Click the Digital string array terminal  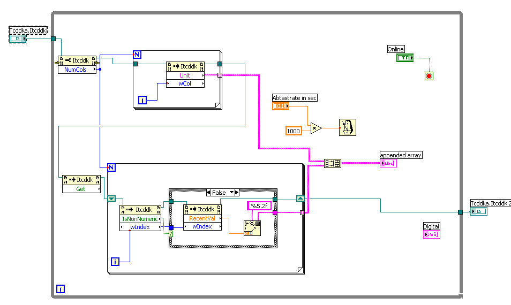(x=432, y=234)
